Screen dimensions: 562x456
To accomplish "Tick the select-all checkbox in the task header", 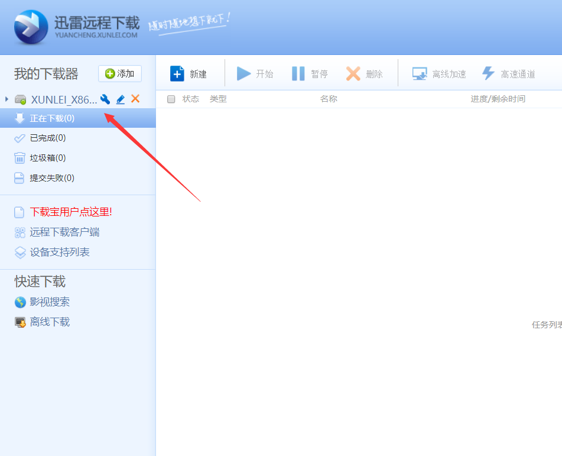I will [x=171, y=99].
